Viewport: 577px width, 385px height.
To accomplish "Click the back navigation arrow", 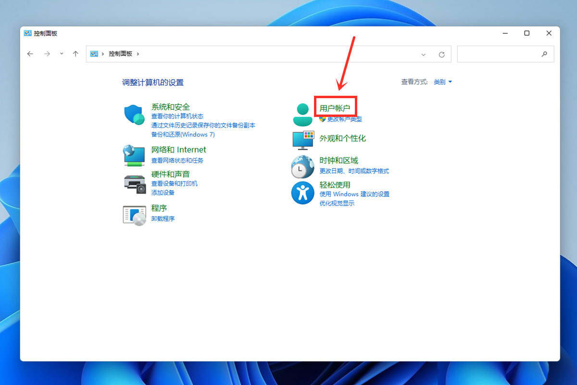I will [x=30, y=54].
